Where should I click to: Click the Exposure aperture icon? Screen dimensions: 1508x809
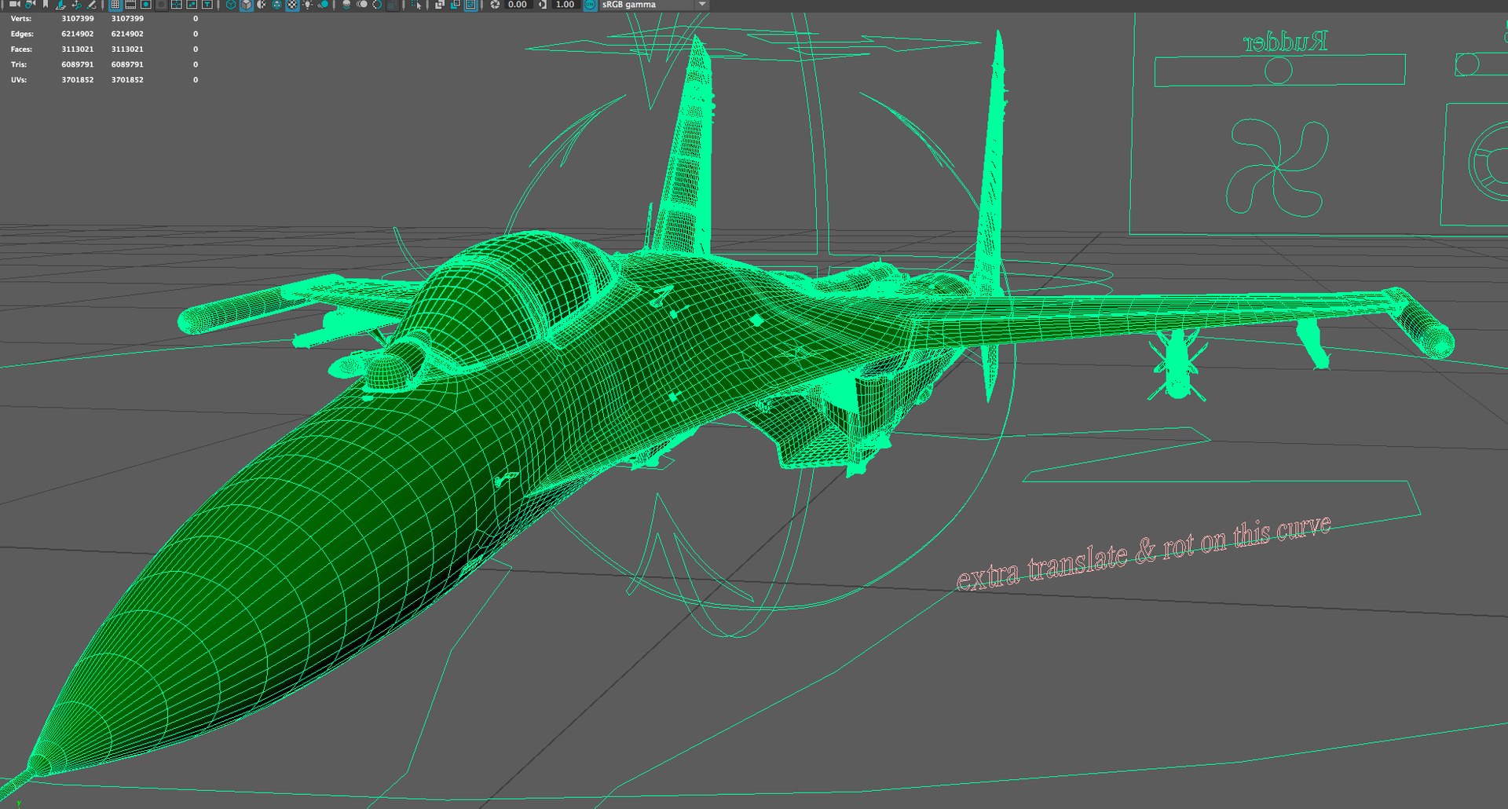click(x=495, y=5)
